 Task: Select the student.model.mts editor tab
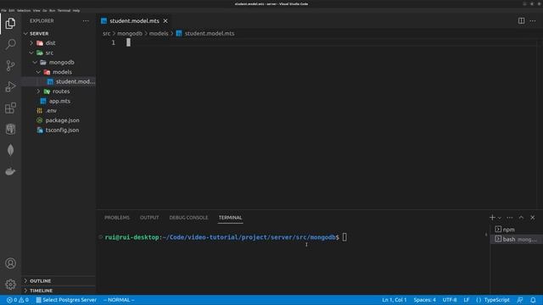[134, 21]
